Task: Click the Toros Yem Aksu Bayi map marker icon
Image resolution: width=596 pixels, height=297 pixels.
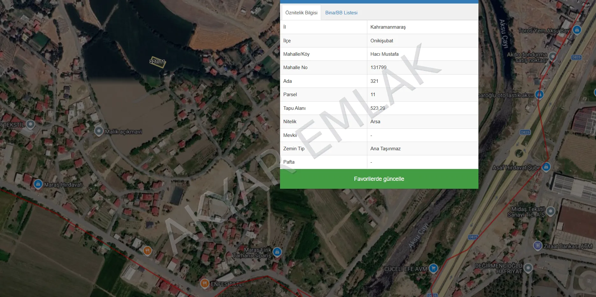Action: (577, 30)
